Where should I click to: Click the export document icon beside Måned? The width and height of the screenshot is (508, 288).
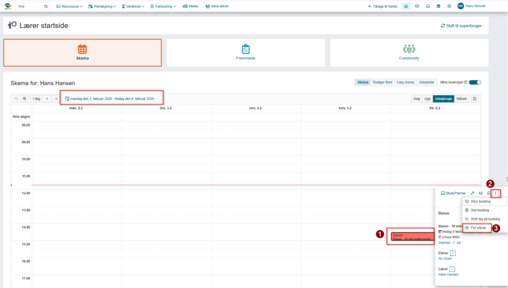point(475,99)
